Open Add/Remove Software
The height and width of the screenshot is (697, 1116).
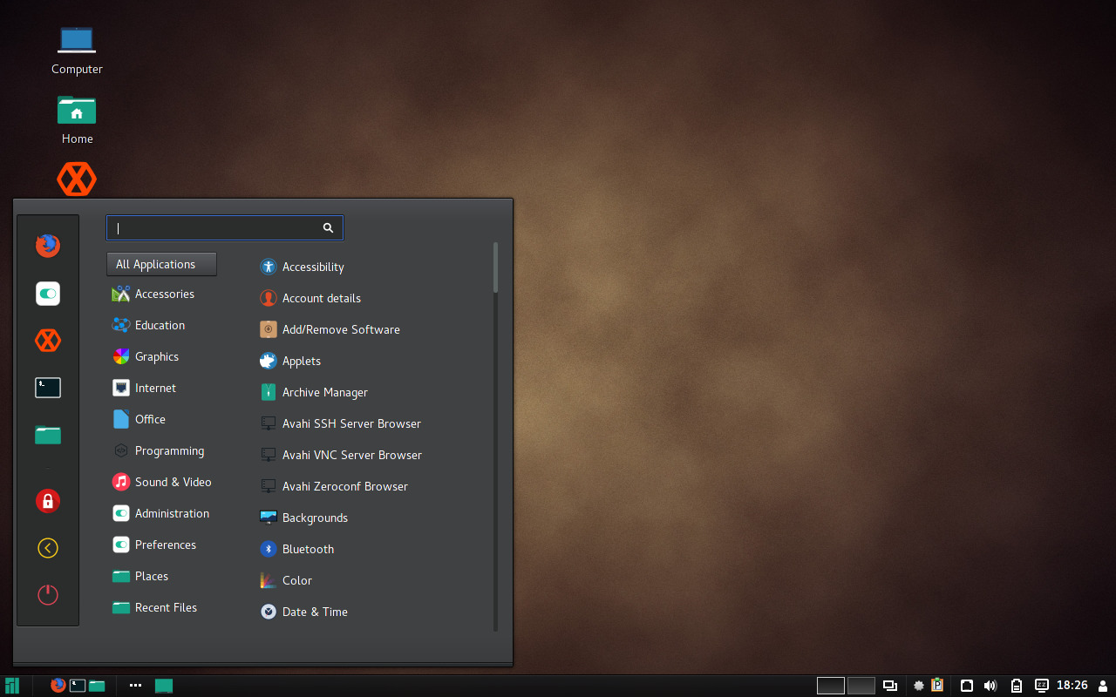340,329
